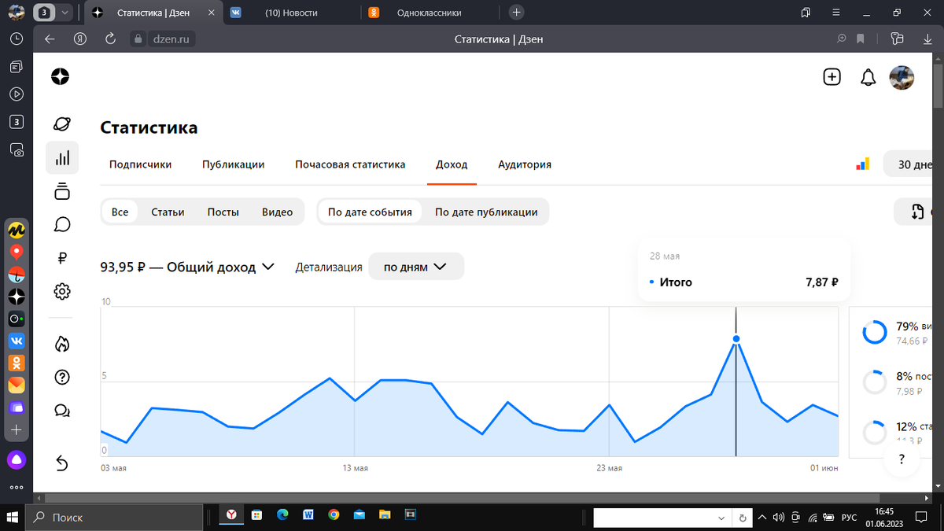The image size is (944, 531).
Task: Switch to the 'Аудитория' tab
Action: coord(525,164)
